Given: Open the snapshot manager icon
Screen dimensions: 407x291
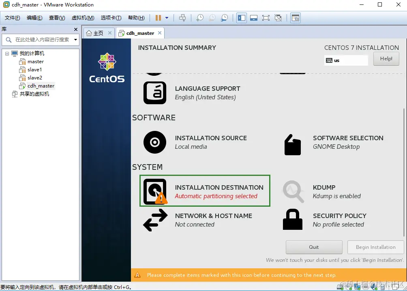Looking at the screenshot, I should point(224,18).
